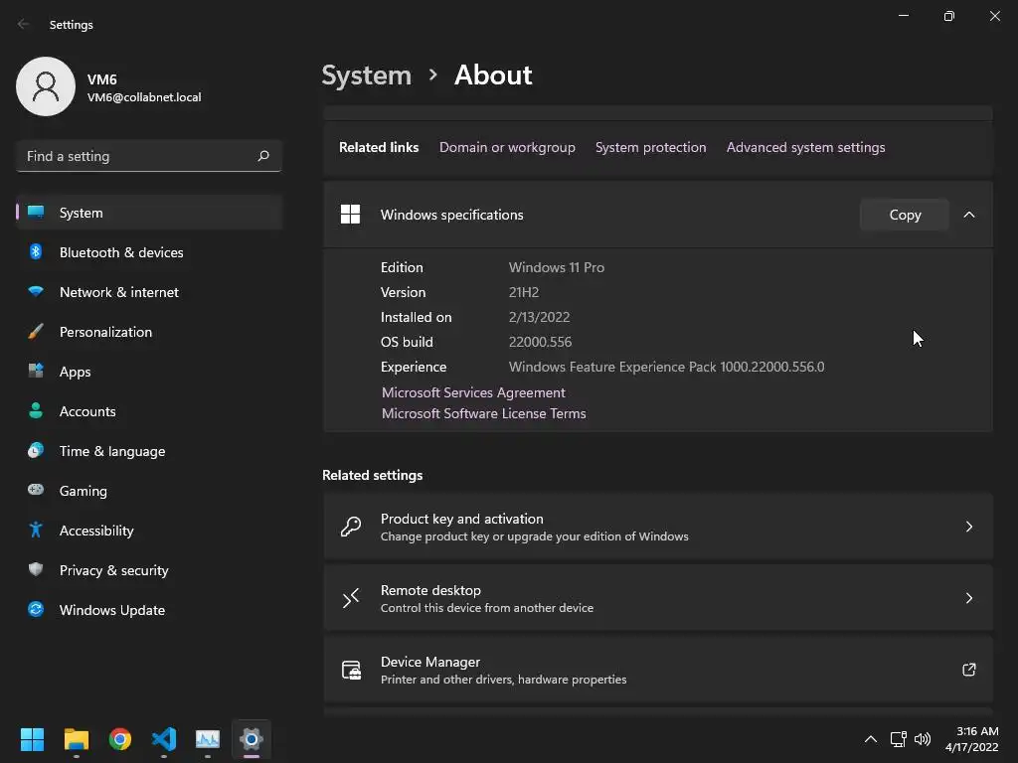Open the volume speaker tray icon
The width and height of the screenshot is (1018, 763).
[922, 739]
